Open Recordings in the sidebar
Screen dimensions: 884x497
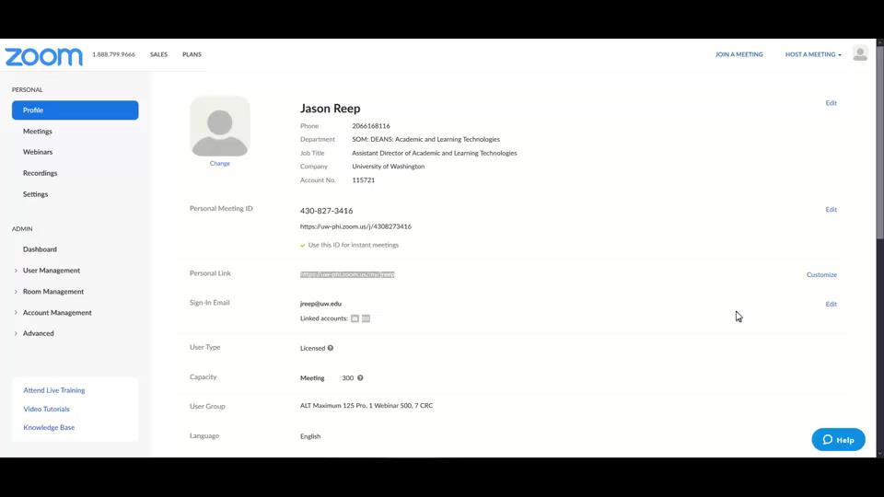pyautogui.click(x=40, y=173)
